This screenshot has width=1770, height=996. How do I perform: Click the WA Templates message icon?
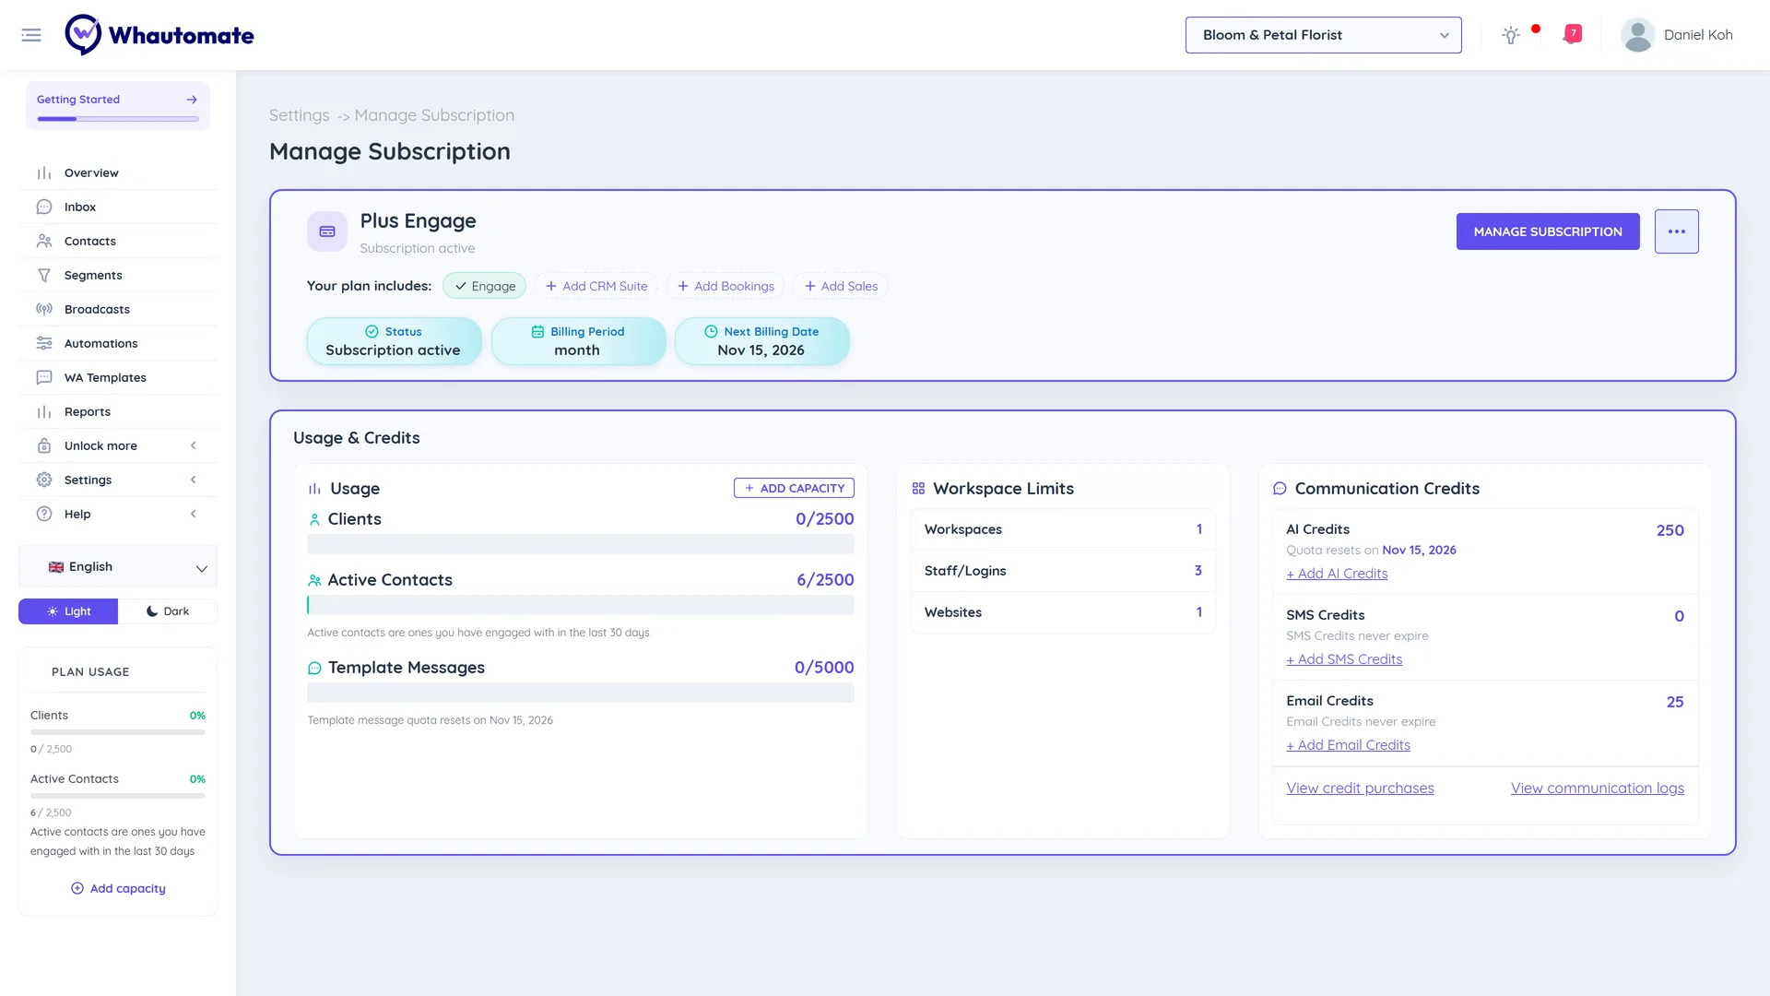tap(44, 378)
